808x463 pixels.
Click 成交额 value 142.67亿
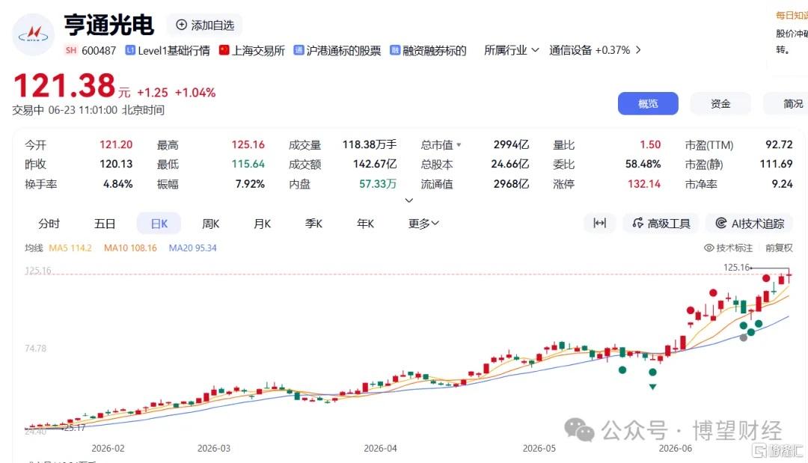[x=375, y=165]
